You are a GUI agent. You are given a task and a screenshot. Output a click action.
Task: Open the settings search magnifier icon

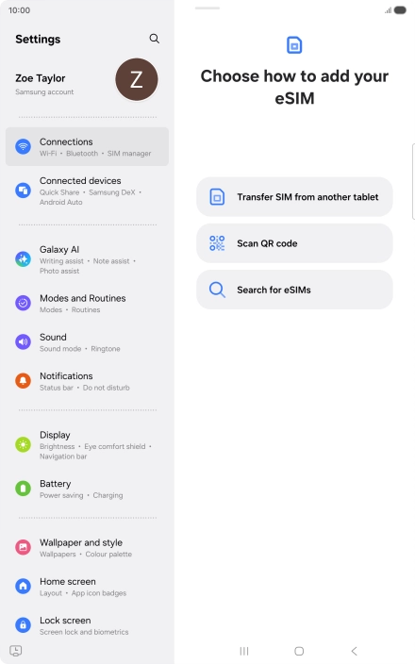coord(154,39)
